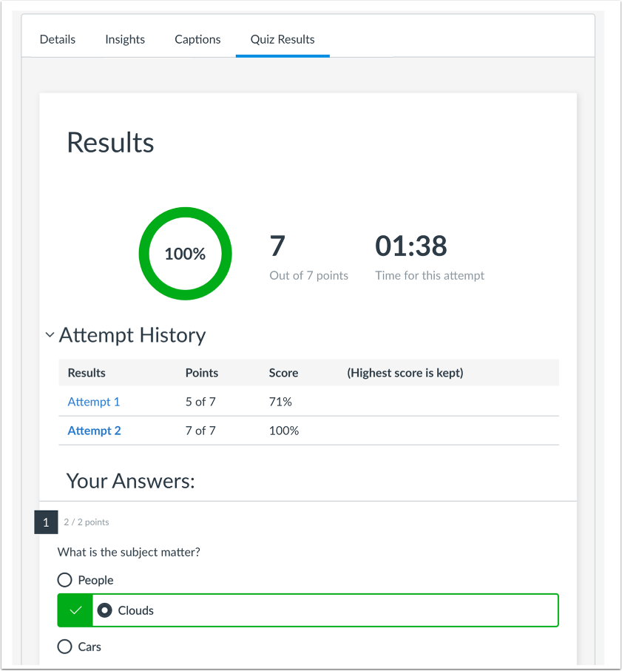Screen dimensions: 622x671
Task: Click the question 1 number badge
Action: pos(46,522)
